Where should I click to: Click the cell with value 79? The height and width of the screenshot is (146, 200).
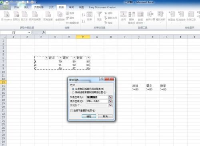[x=55, y=61]
